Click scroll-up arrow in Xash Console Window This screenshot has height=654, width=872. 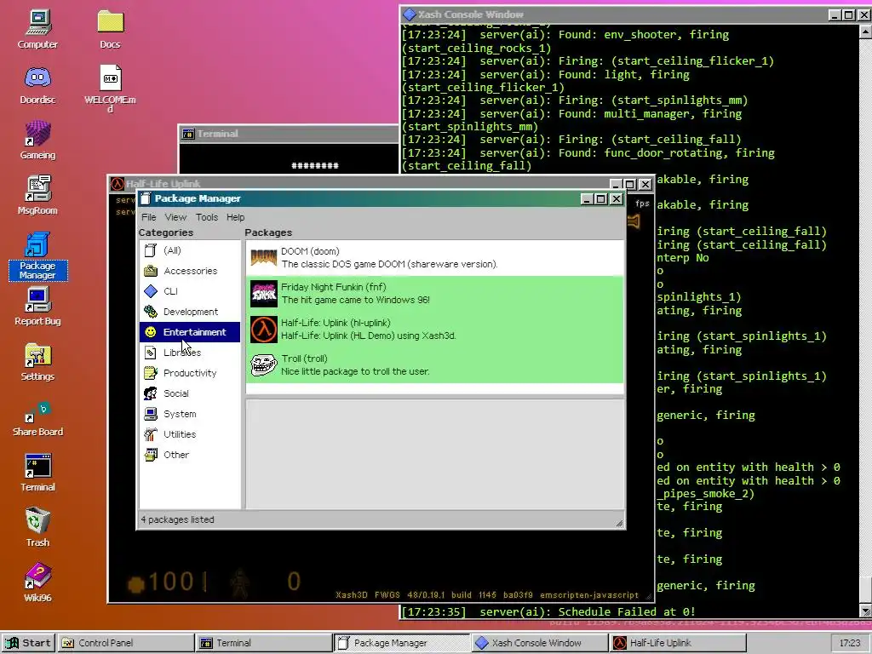tap(865, 32)
